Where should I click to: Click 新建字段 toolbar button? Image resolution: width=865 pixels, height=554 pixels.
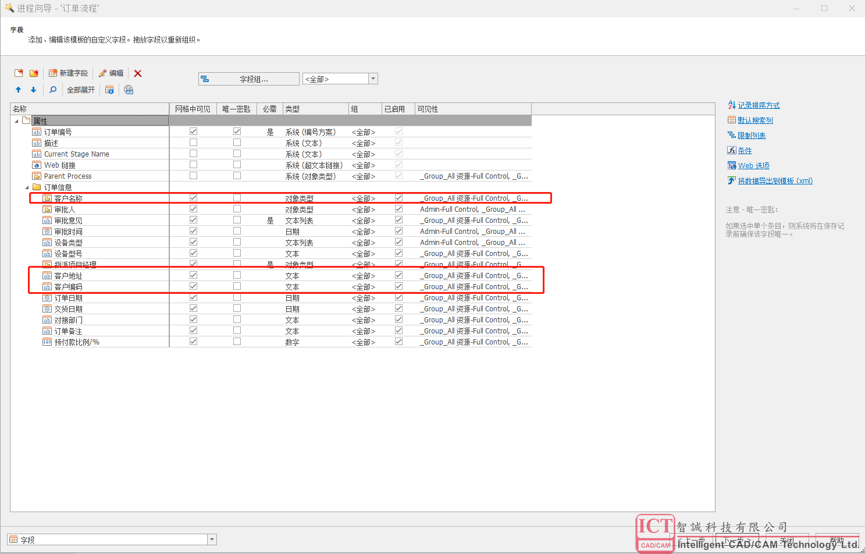(x=69, y=73)
